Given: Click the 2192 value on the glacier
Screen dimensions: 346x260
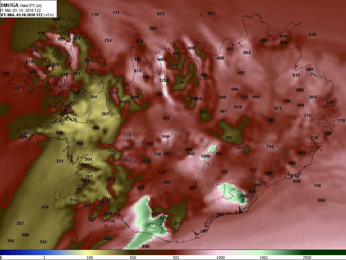Looking at the screenshot, I should (244, 196).
